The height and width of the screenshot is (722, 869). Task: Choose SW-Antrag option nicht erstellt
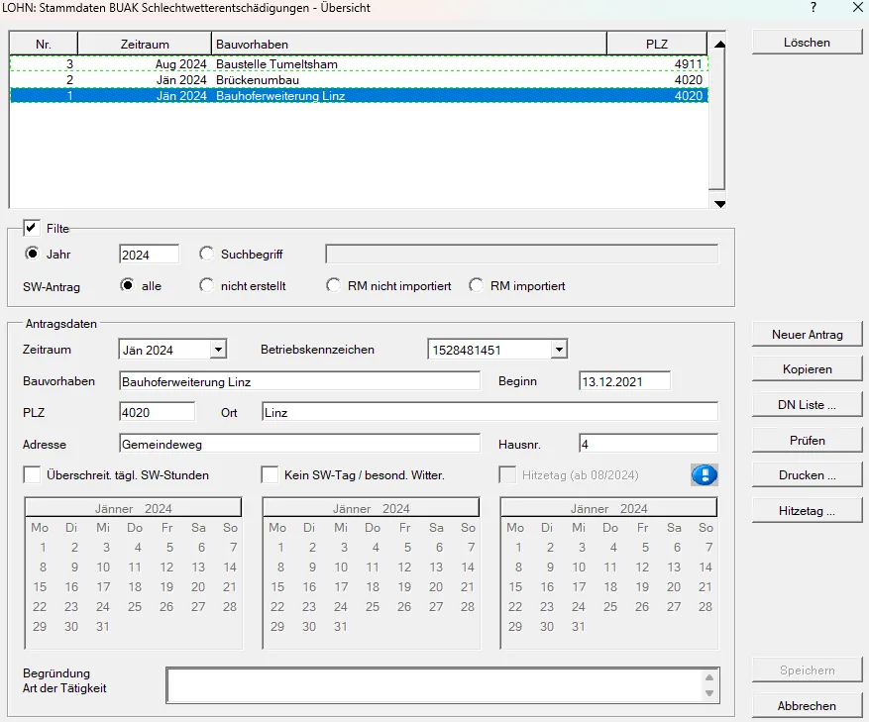(x=207, y=285)
